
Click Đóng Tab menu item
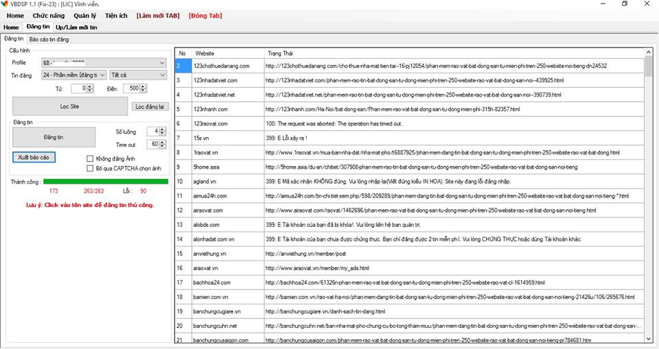(x=205, y=16)
